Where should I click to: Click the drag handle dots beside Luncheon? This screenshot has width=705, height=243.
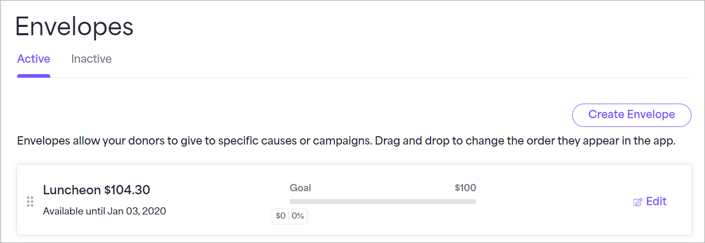pos(30,202)
